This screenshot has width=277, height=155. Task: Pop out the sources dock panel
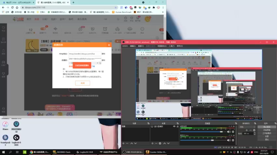[x=178, y=124]
